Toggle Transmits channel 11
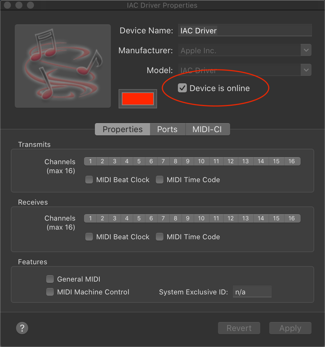325x347 pixels. click(x=216, y=161)
